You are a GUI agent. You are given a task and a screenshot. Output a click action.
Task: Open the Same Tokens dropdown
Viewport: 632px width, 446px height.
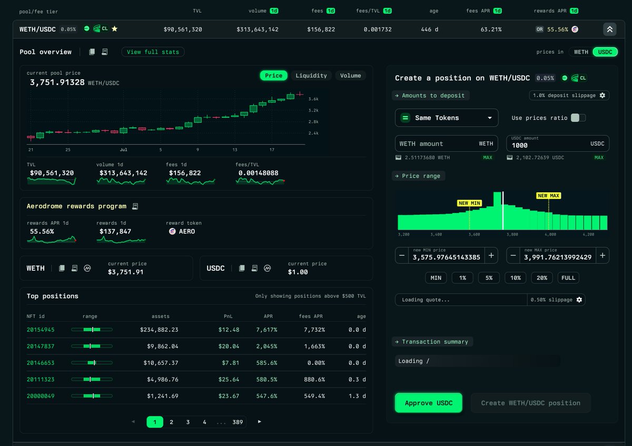click(447, 118)
